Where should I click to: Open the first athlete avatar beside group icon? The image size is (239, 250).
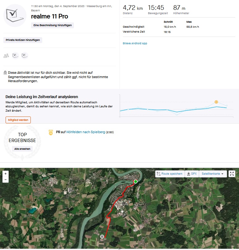(15, 55)
